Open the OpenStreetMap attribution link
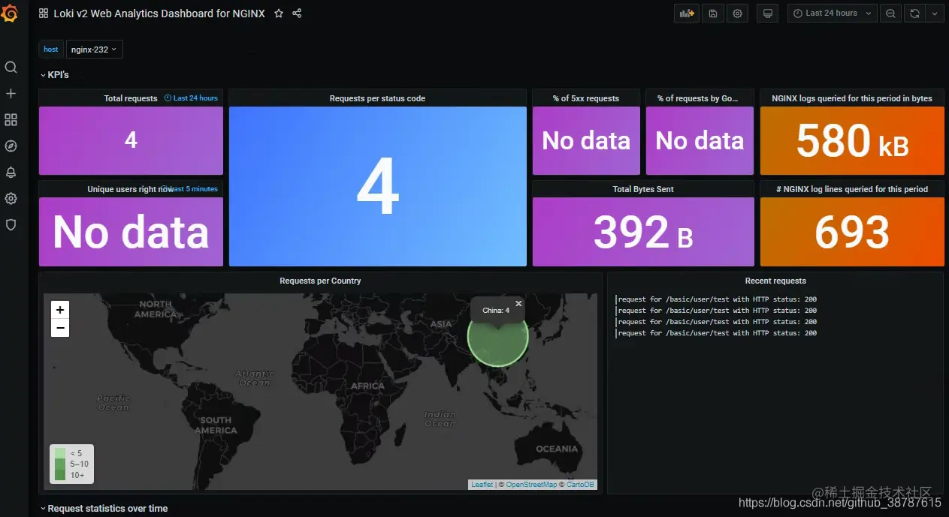Image resolution: width=949 pixels, height=517 pixels. (531, 485)
